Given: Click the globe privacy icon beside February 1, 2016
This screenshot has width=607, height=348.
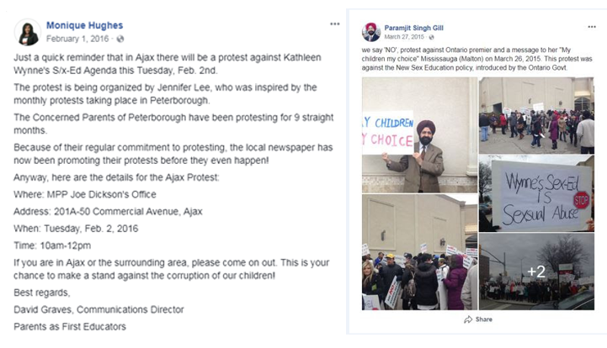Looking at the screenshot, I should (x=120, y=39).
